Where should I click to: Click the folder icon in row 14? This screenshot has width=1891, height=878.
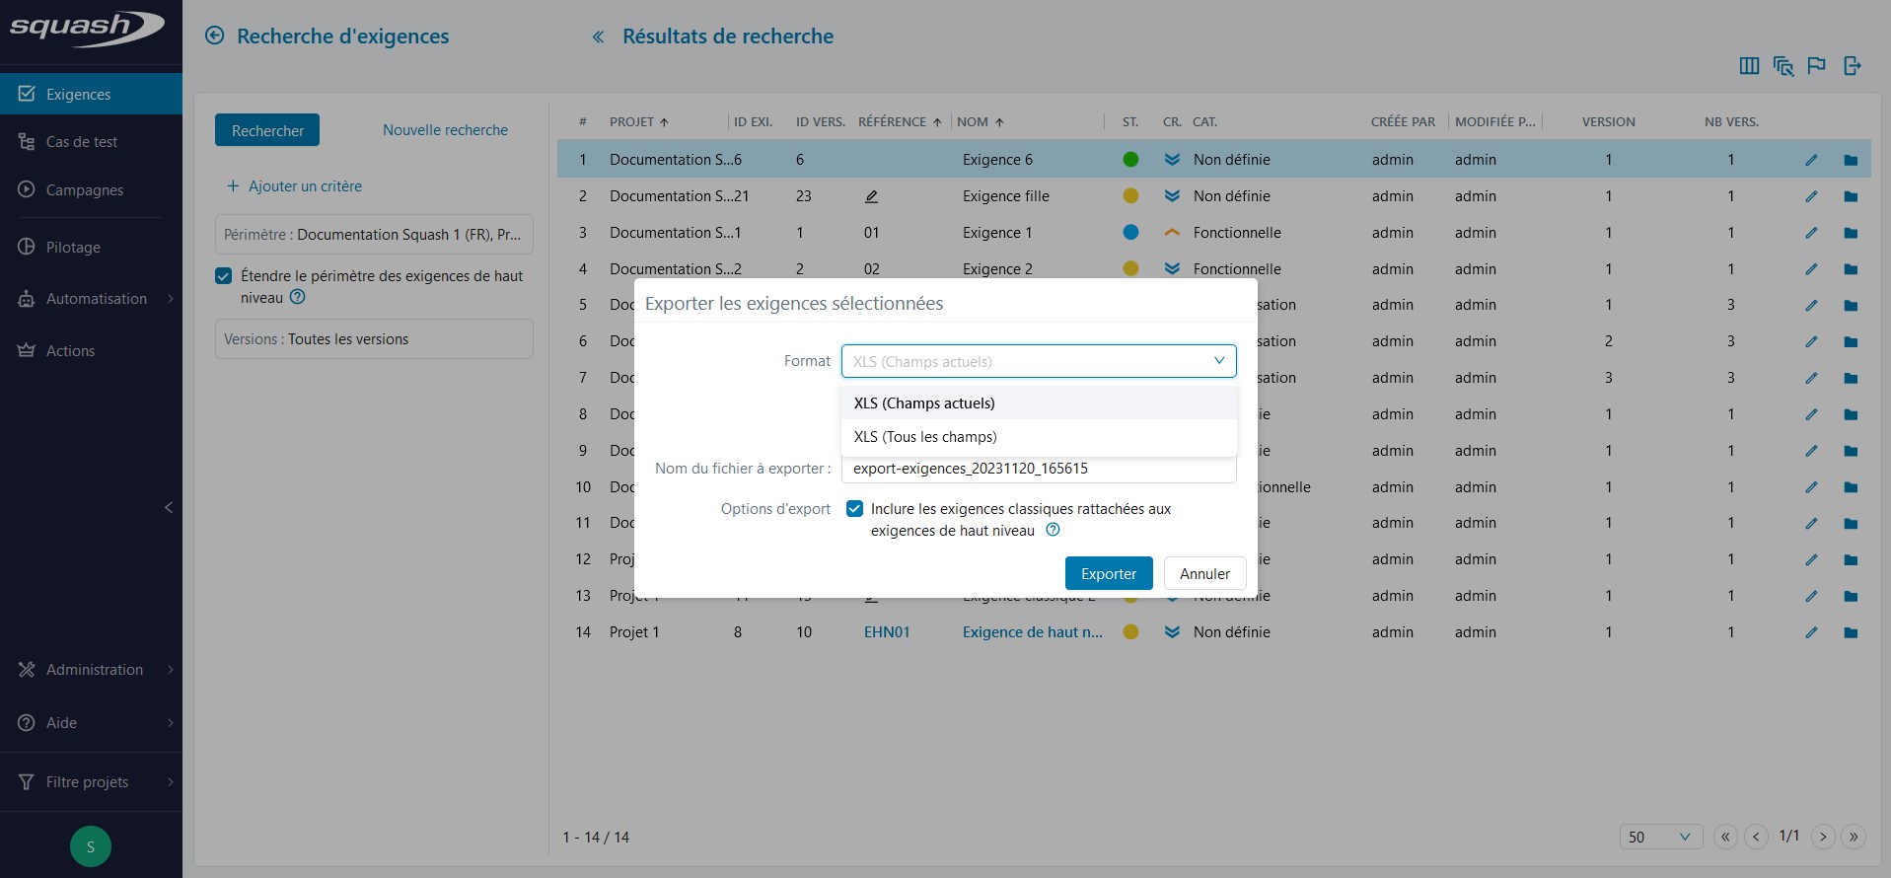pos(1851,632)
